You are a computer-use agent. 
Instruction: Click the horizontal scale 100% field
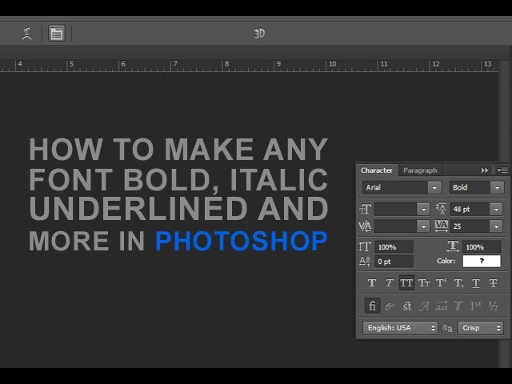(x=482, y=247)
